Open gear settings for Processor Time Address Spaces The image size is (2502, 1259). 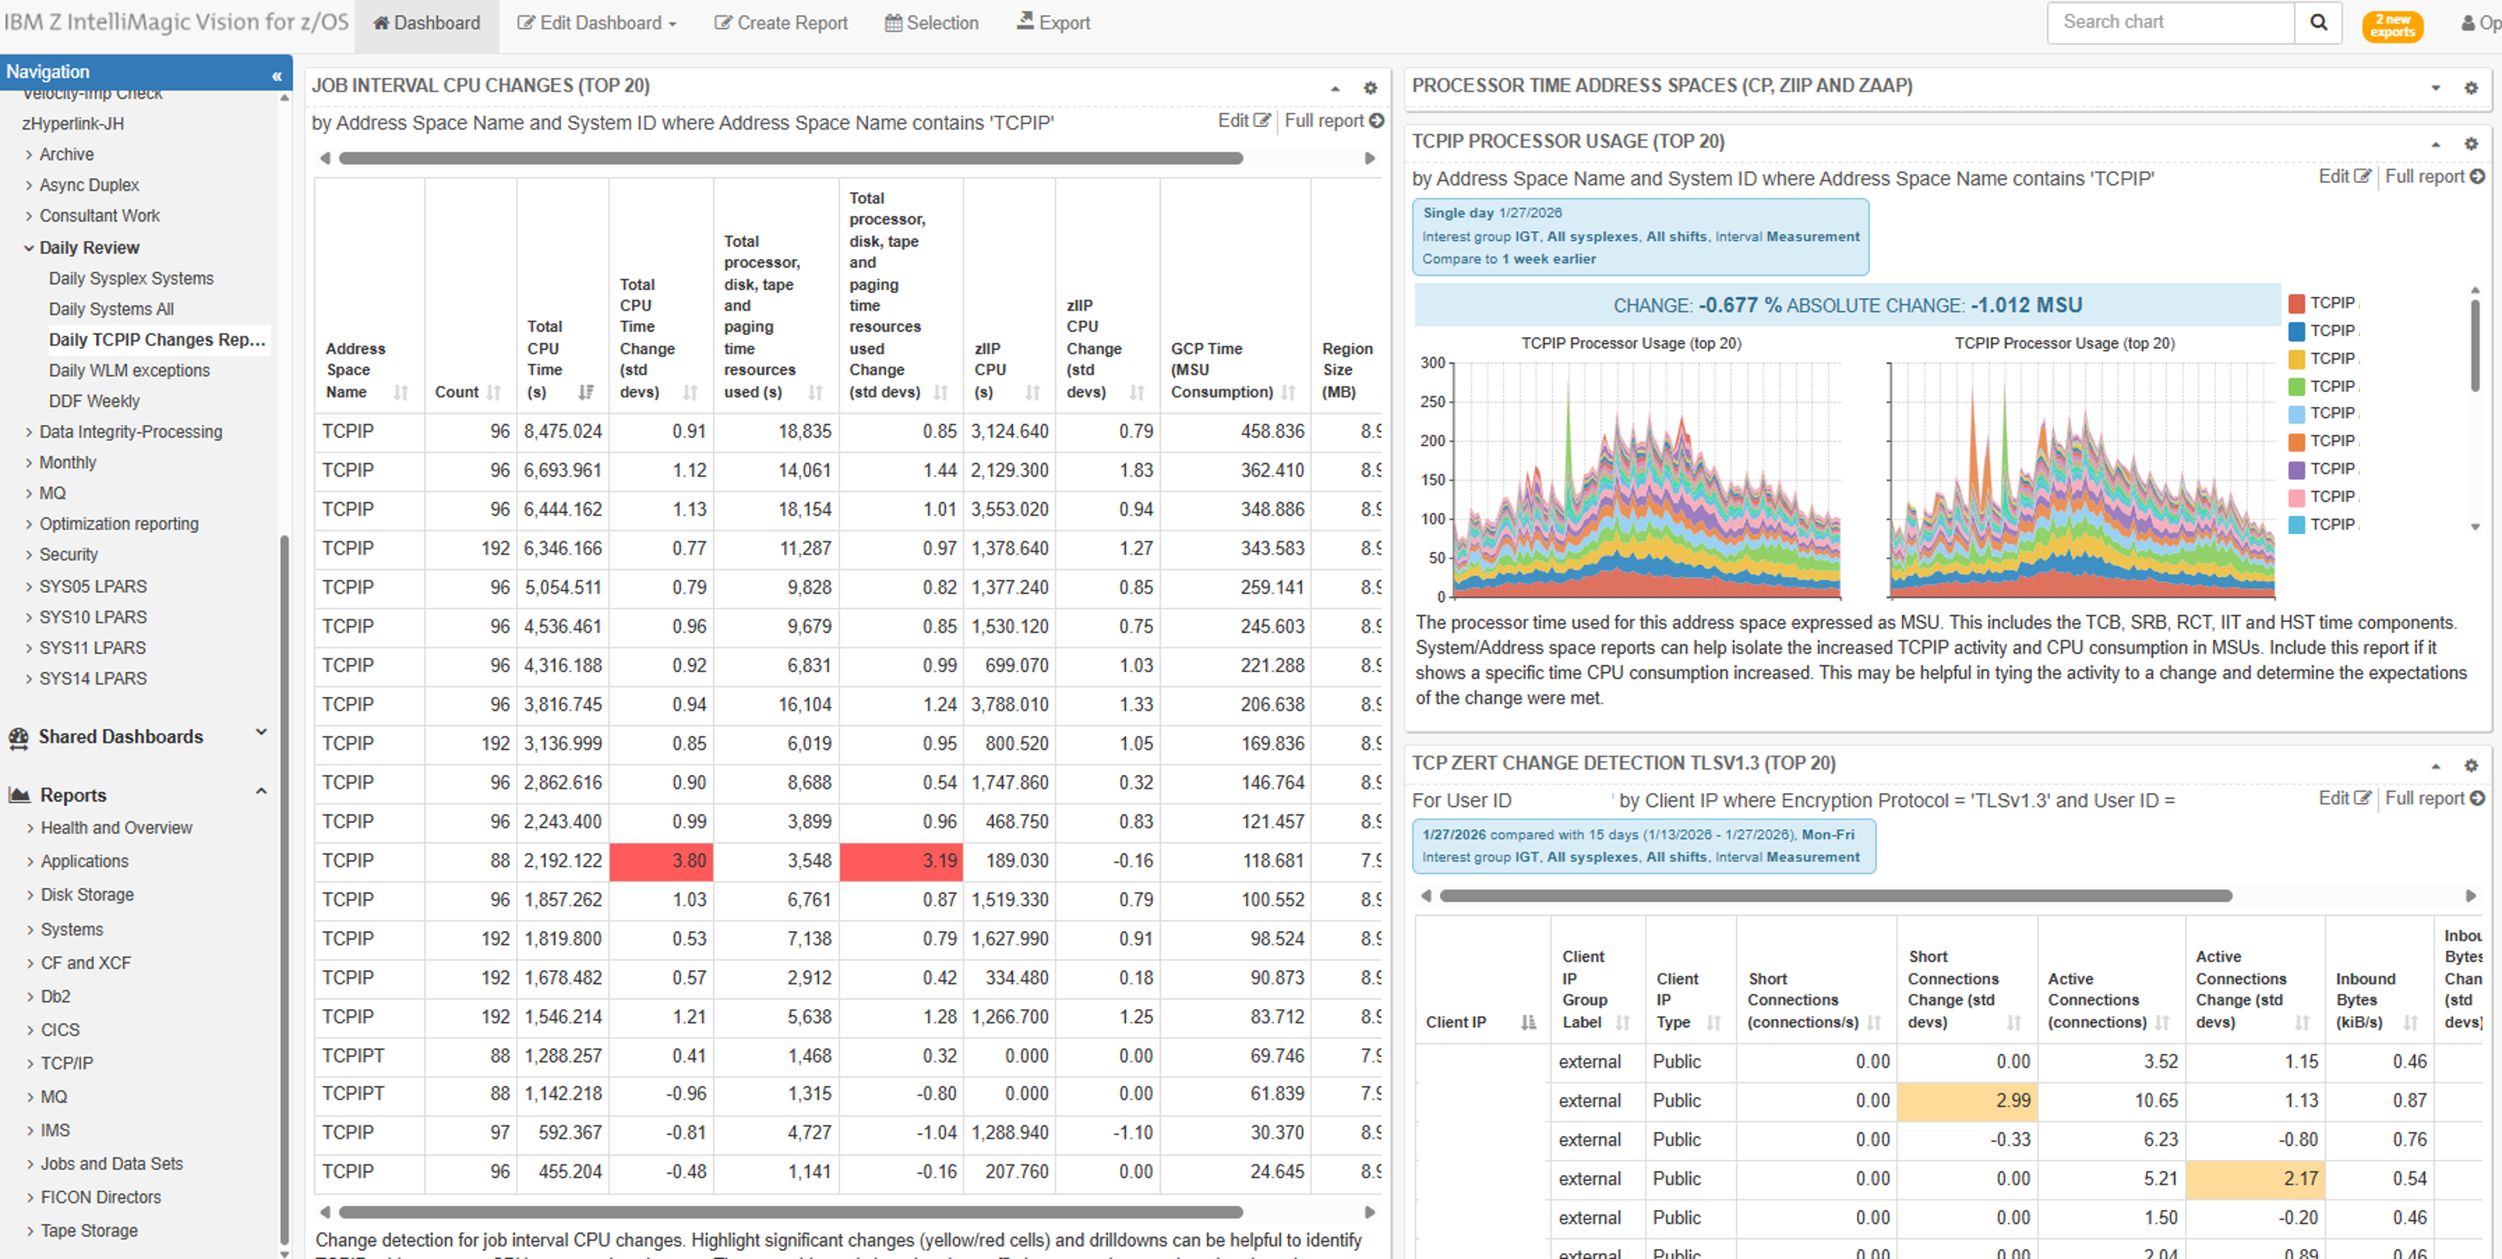click(2471, 88)
